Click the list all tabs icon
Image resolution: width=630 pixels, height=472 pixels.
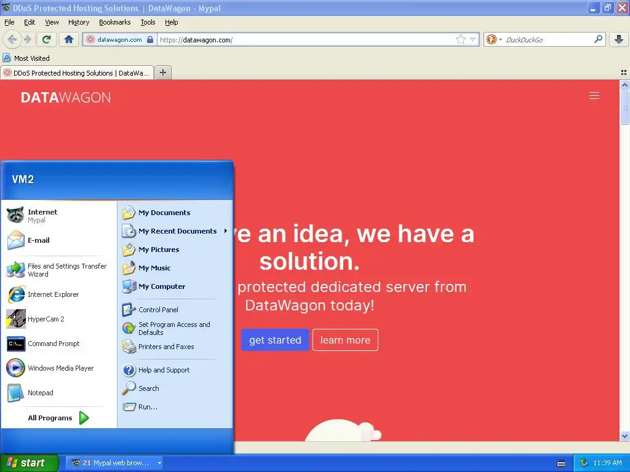tap(624, 73)
